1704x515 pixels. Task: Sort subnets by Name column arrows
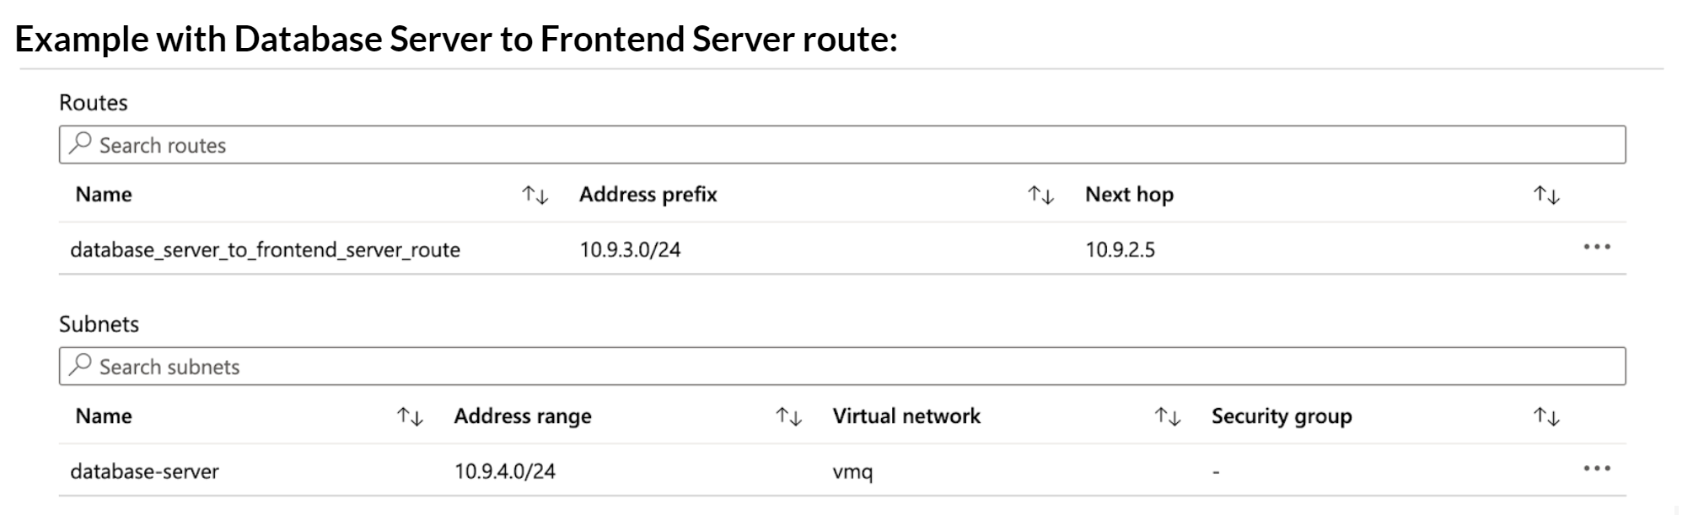410,416
